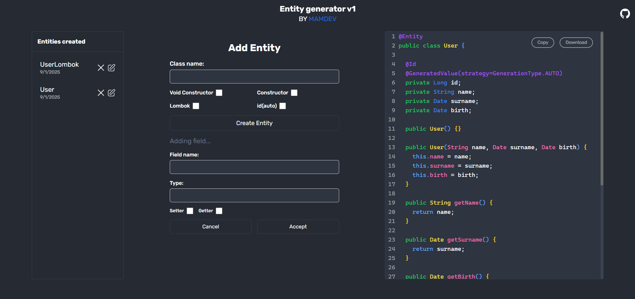This screenshot has width=635, height=299.
Task: Click the 'return surname;' code line
Action: pyautogui.click(x=438, y=249)
